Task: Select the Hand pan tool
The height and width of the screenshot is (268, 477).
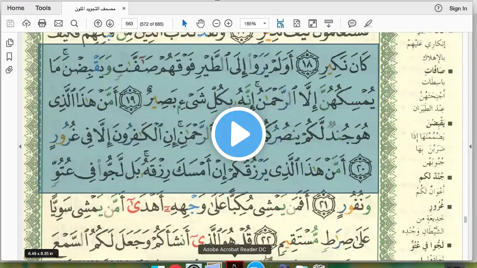Action: (x=200, y=23)
